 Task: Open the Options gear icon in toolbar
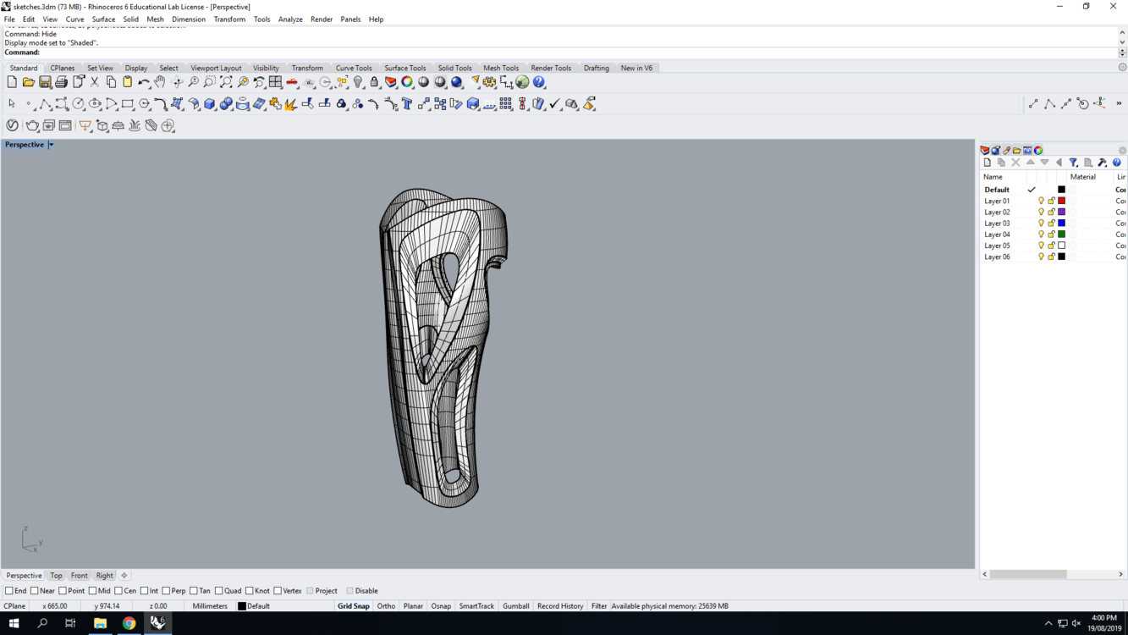tap(489, 82)
